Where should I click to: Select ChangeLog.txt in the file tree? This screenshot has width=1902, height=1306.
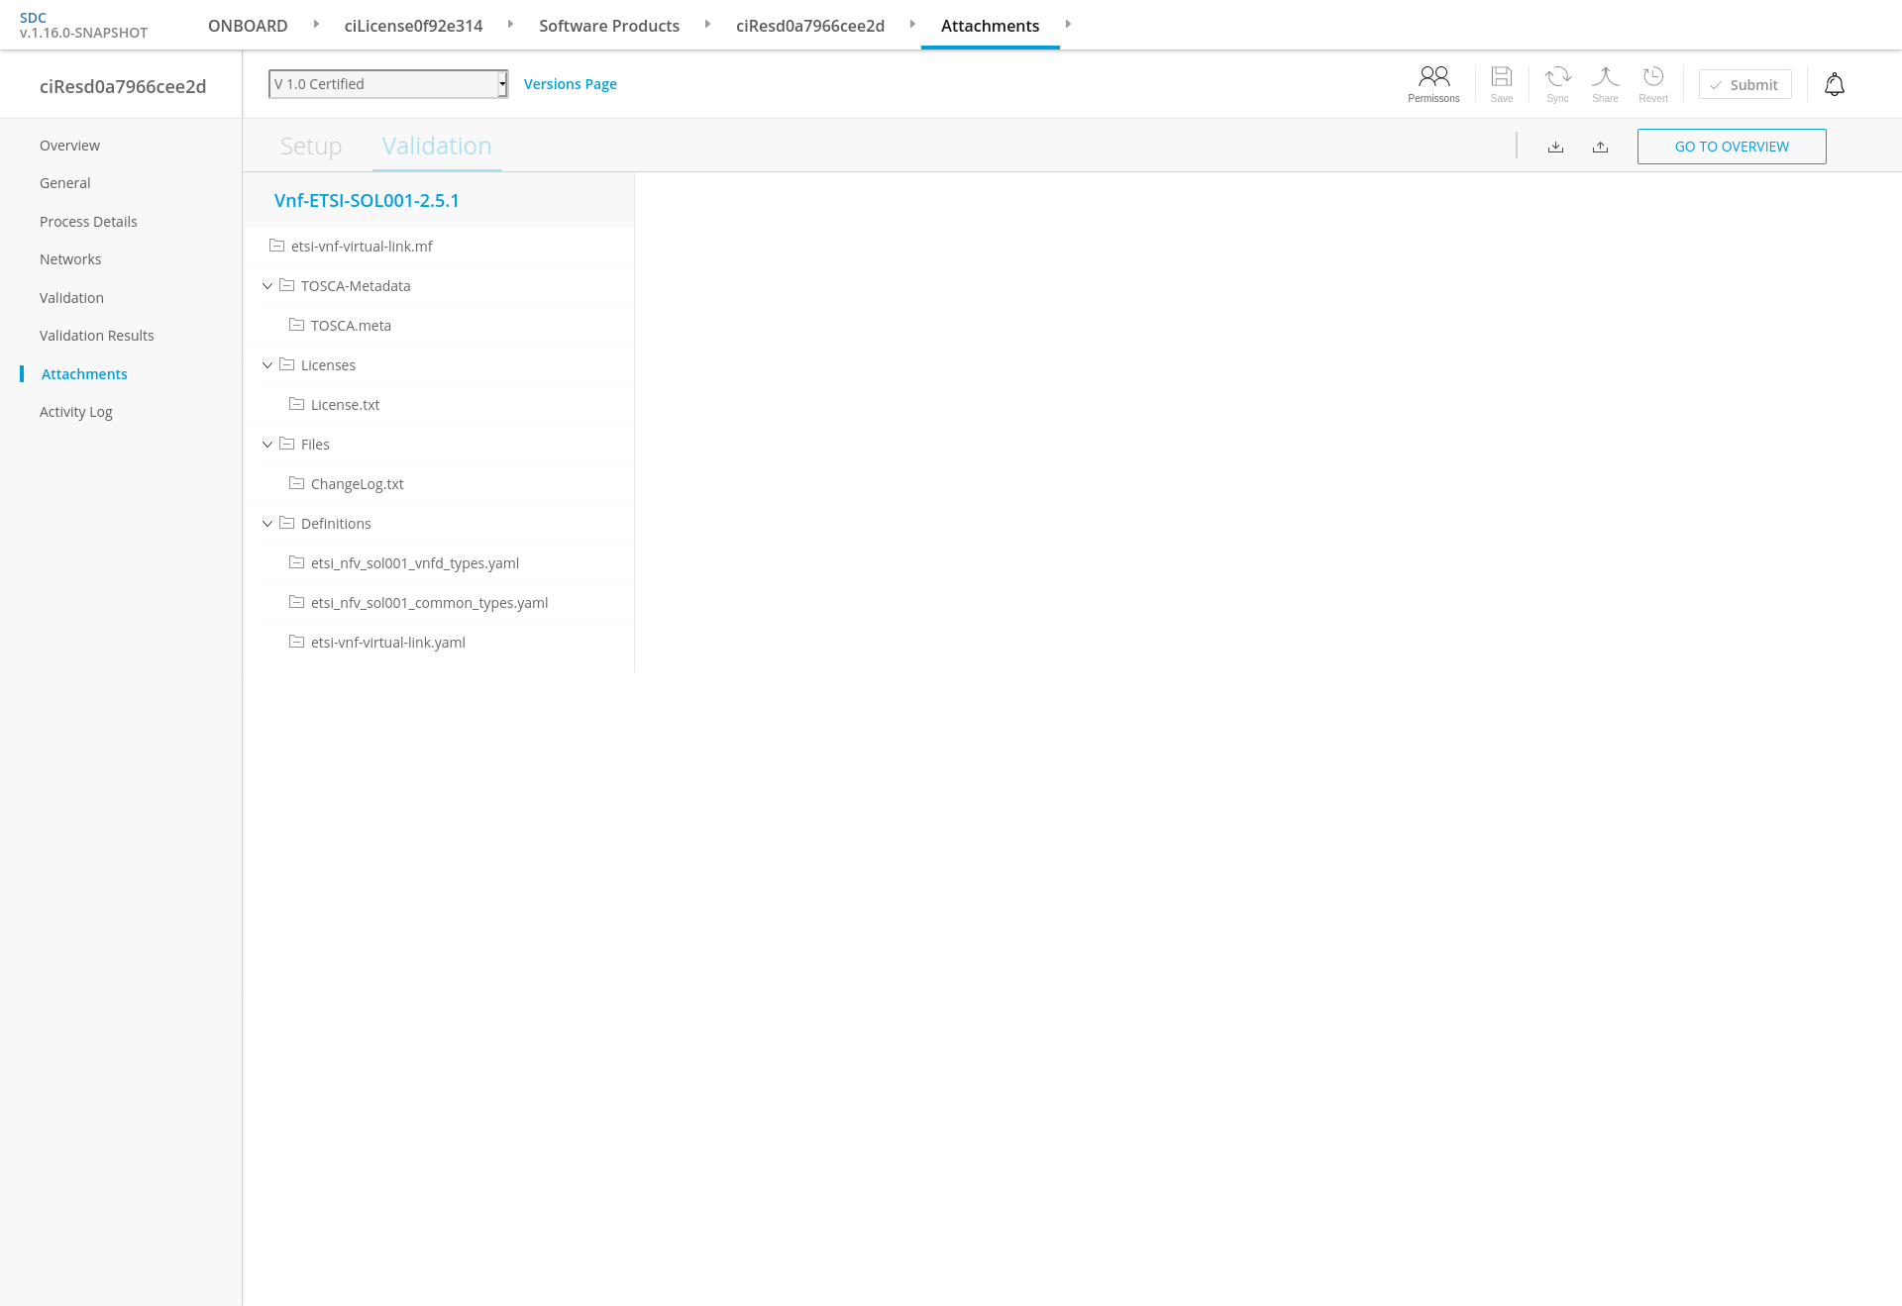[x=357, y=484]
